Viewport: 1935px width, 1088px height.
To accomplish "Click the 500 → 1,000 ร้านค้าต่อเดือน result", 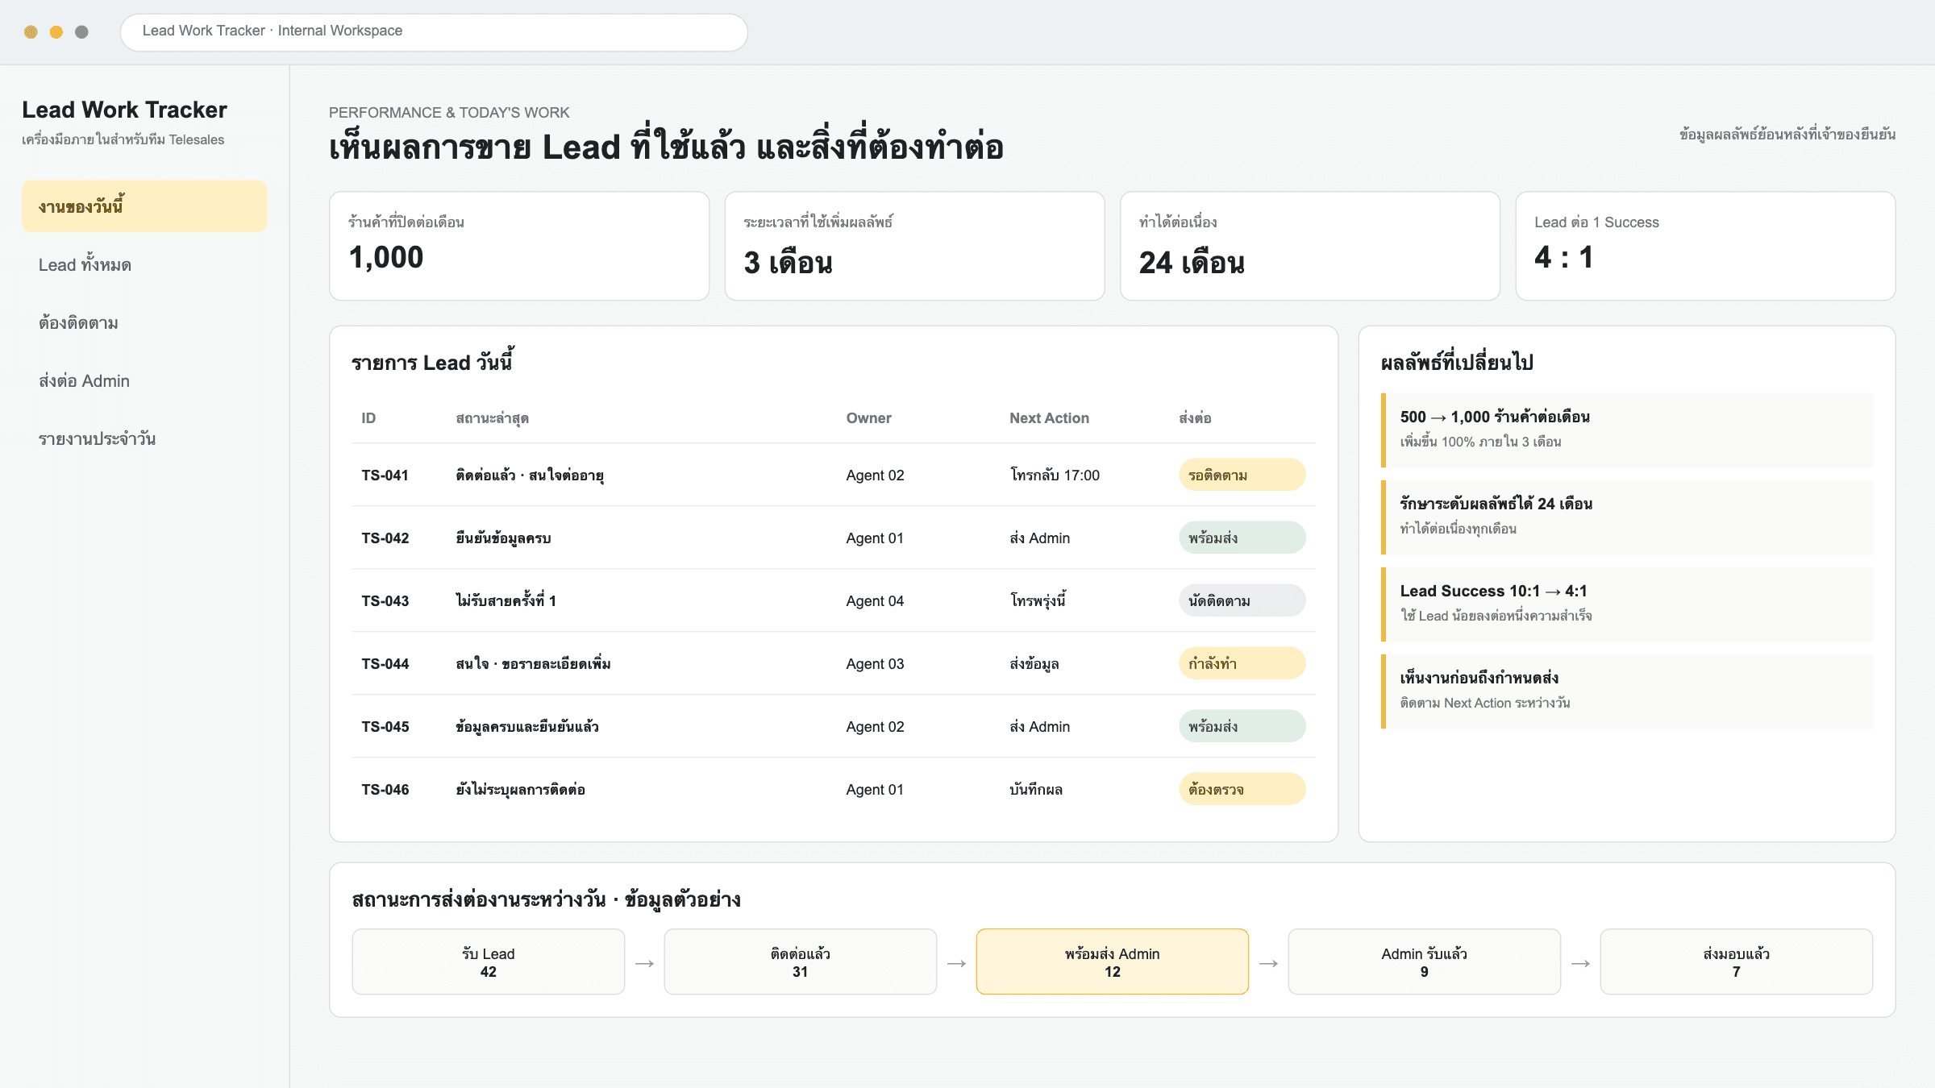I will pos(1627,430).
